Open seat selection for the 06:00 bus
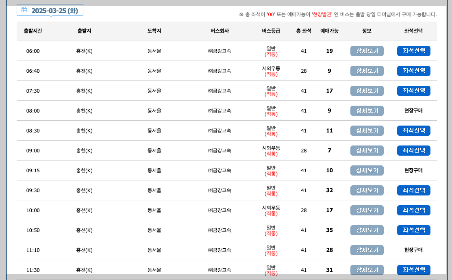This screenshot has height=280, width=452. [x=413, y=51]
